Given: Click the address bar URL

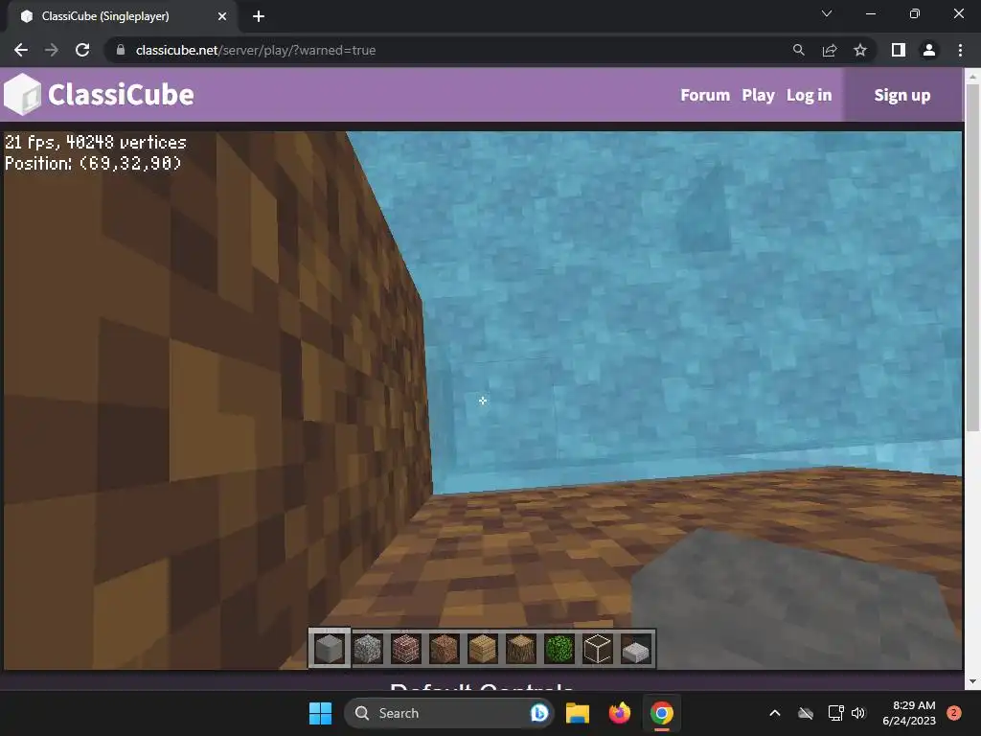Looking at the screenshot, I should click(255, 50).
